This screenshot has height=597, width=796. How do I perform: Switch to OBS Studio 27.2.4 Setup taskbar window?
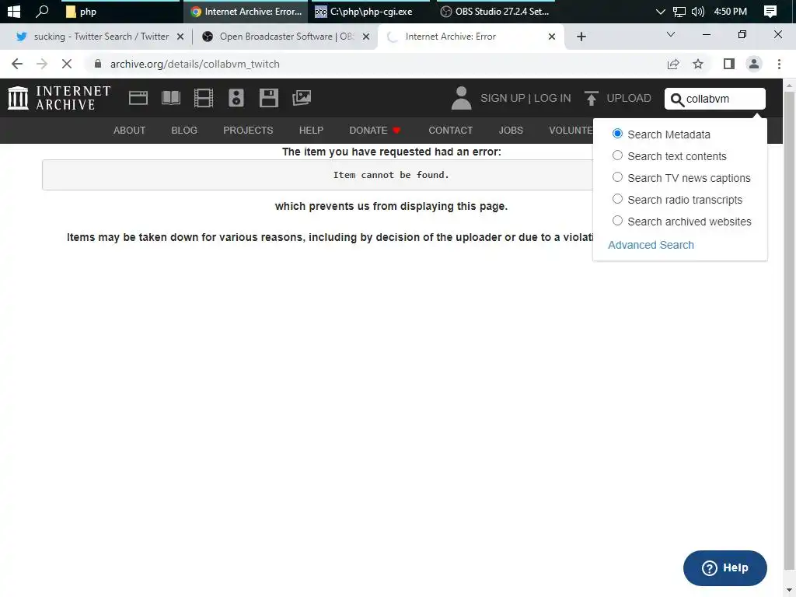point(495,11)
